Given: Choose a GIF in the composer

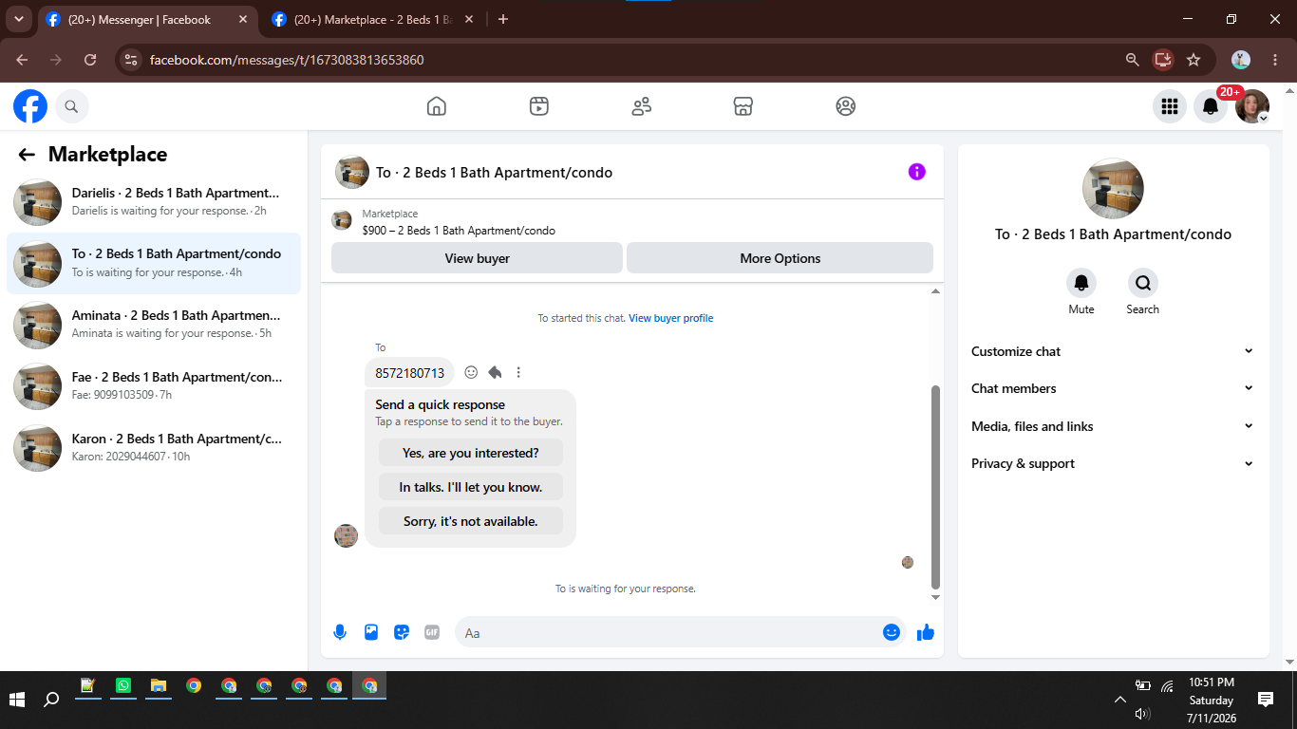Looking at the screenshot, I should [432, 632].
